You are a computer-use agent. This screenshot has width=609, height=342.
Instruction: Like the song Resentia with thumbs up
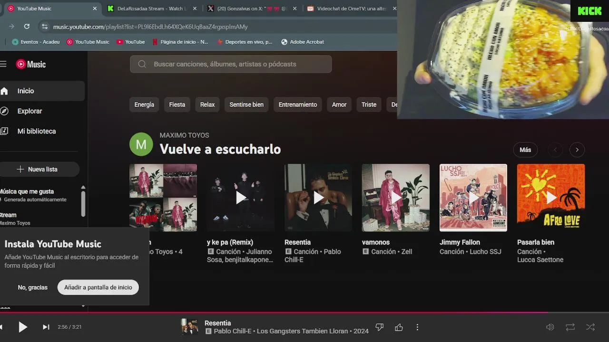[x=399, y=327]
